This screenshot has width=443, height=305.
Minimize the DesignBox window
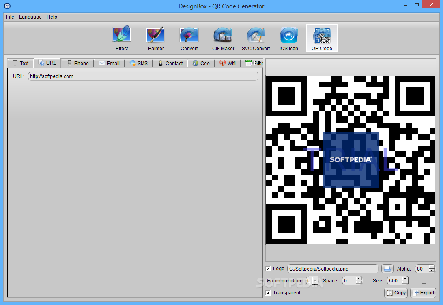[406, 5]
